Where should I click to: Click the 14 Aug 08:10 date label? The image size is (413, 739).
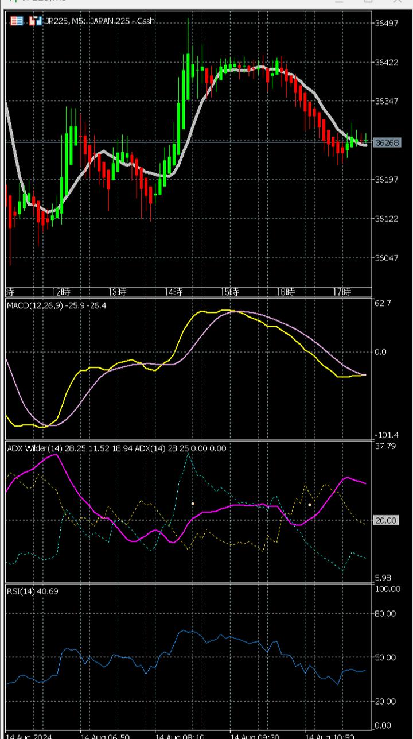tap(180, 736)
